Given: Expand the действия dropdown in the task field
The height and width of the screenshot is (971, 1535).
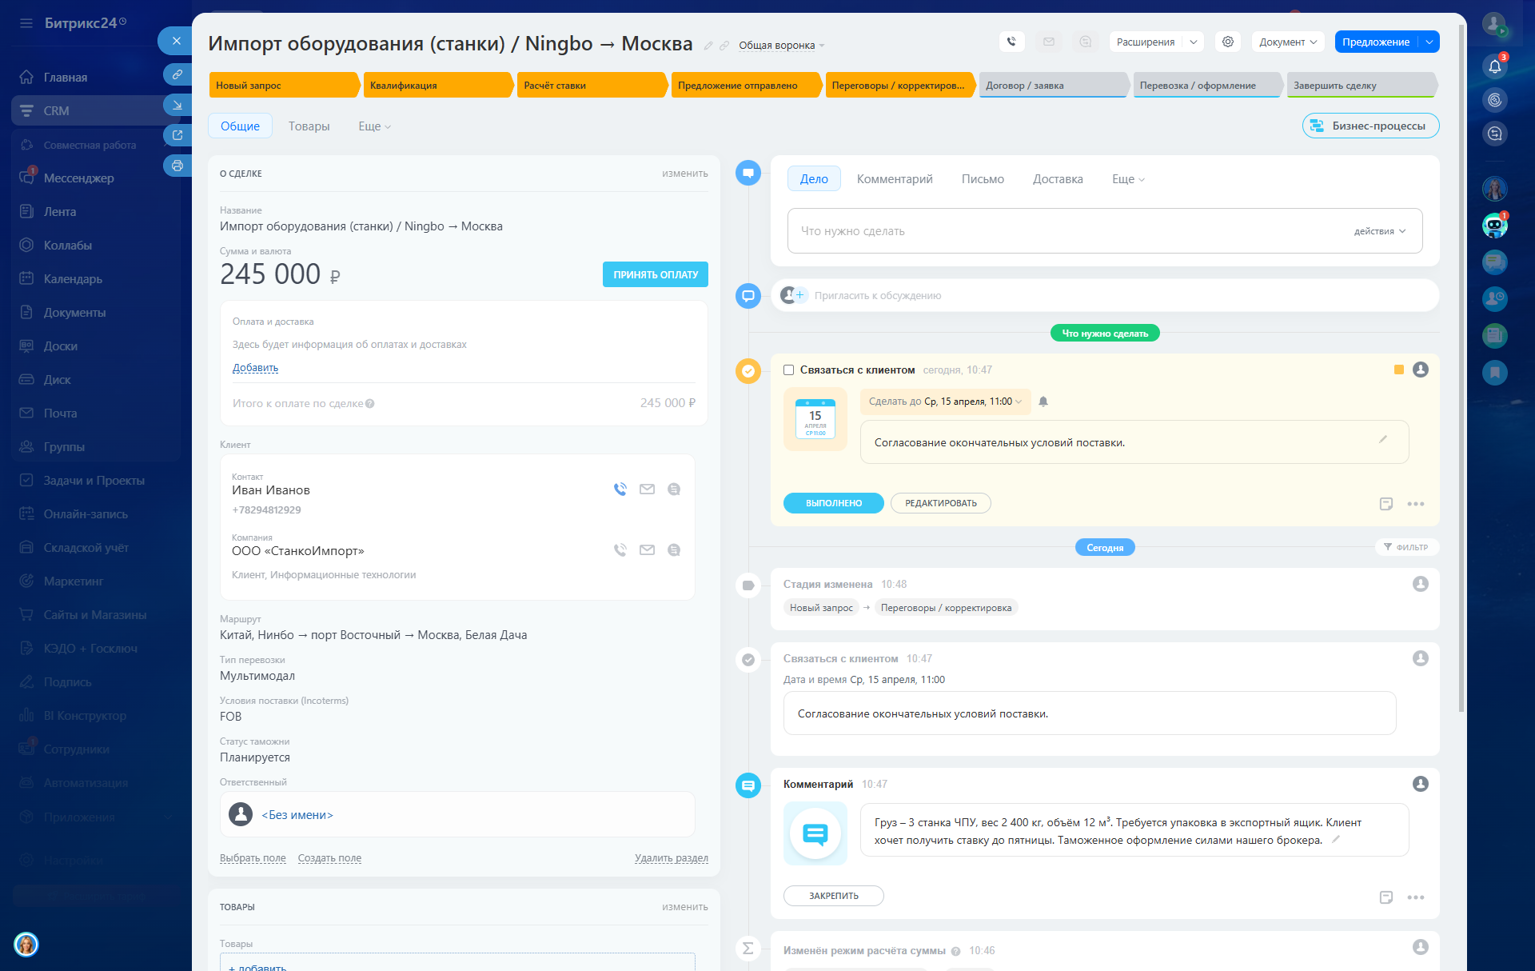Looking at the screenshot, I should 1379,231.
